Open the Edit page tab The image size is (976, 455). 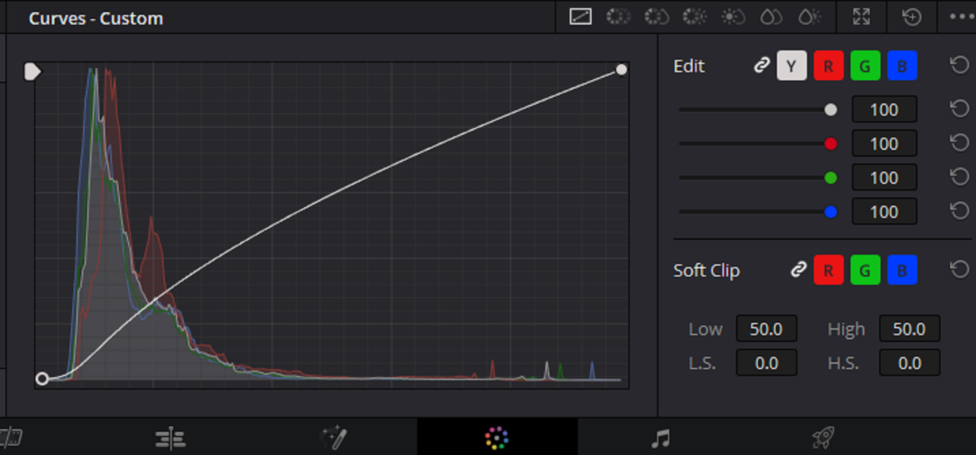click(x=170, y=437)
